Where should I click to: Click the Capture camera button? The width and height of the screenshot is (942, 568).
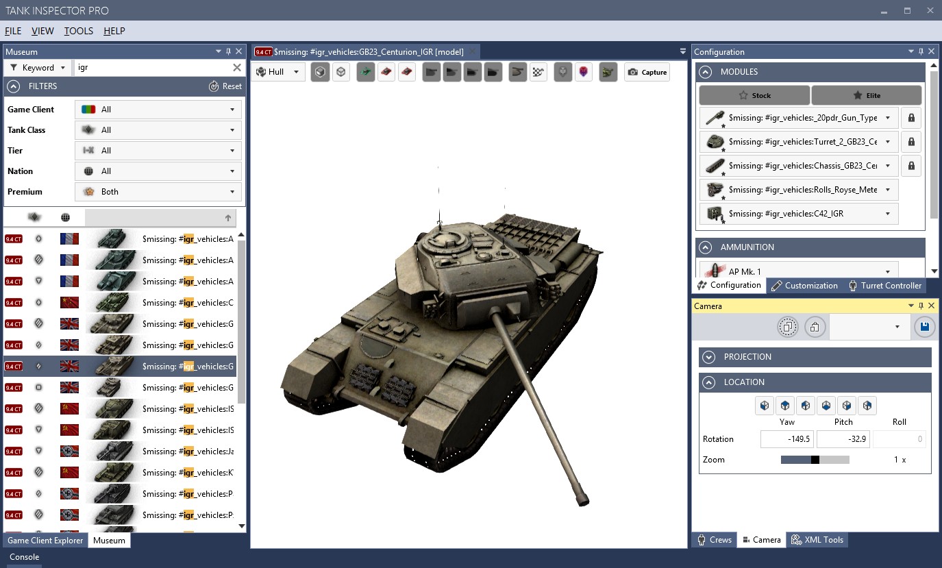(647, 72)
